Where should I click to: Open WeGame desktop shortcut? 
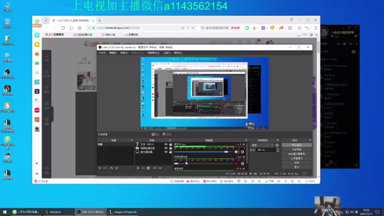click(8, 90)
